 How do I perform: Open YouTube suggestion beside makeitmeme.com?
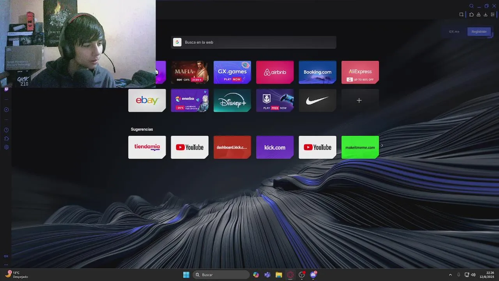coord(317,147)
